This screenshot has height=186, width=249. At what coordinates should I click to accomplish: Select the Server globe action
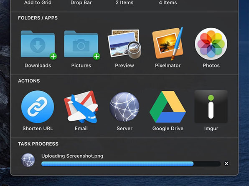124,107
